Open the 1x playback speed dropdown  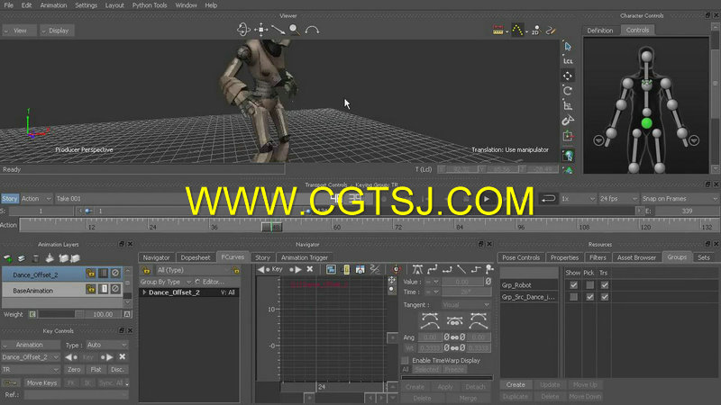(x=578, y=199)
